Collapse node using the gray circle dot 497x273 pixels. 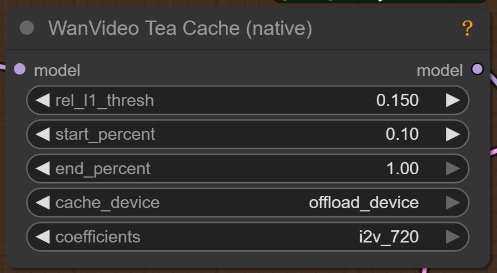click(x=27, y=28)
